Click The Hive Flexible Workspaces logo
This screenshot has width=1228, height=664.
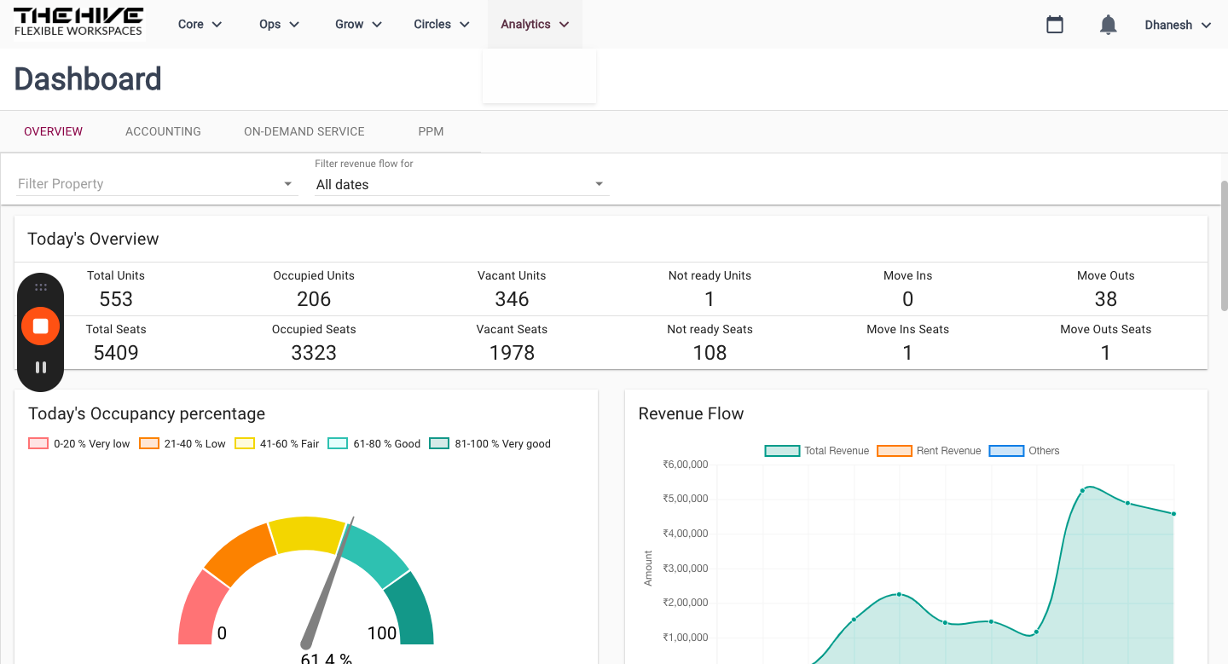pos(78,23)
